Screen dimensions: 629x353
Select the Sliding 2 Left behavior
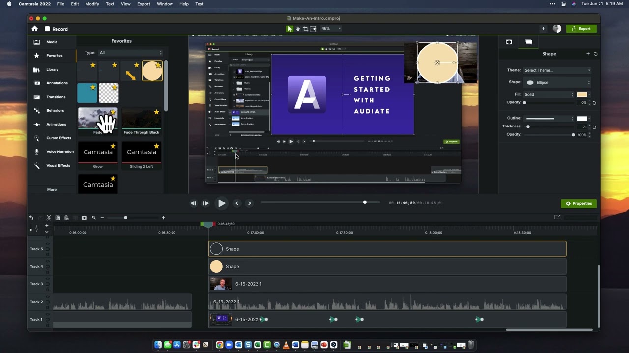(x=142, y=155)
